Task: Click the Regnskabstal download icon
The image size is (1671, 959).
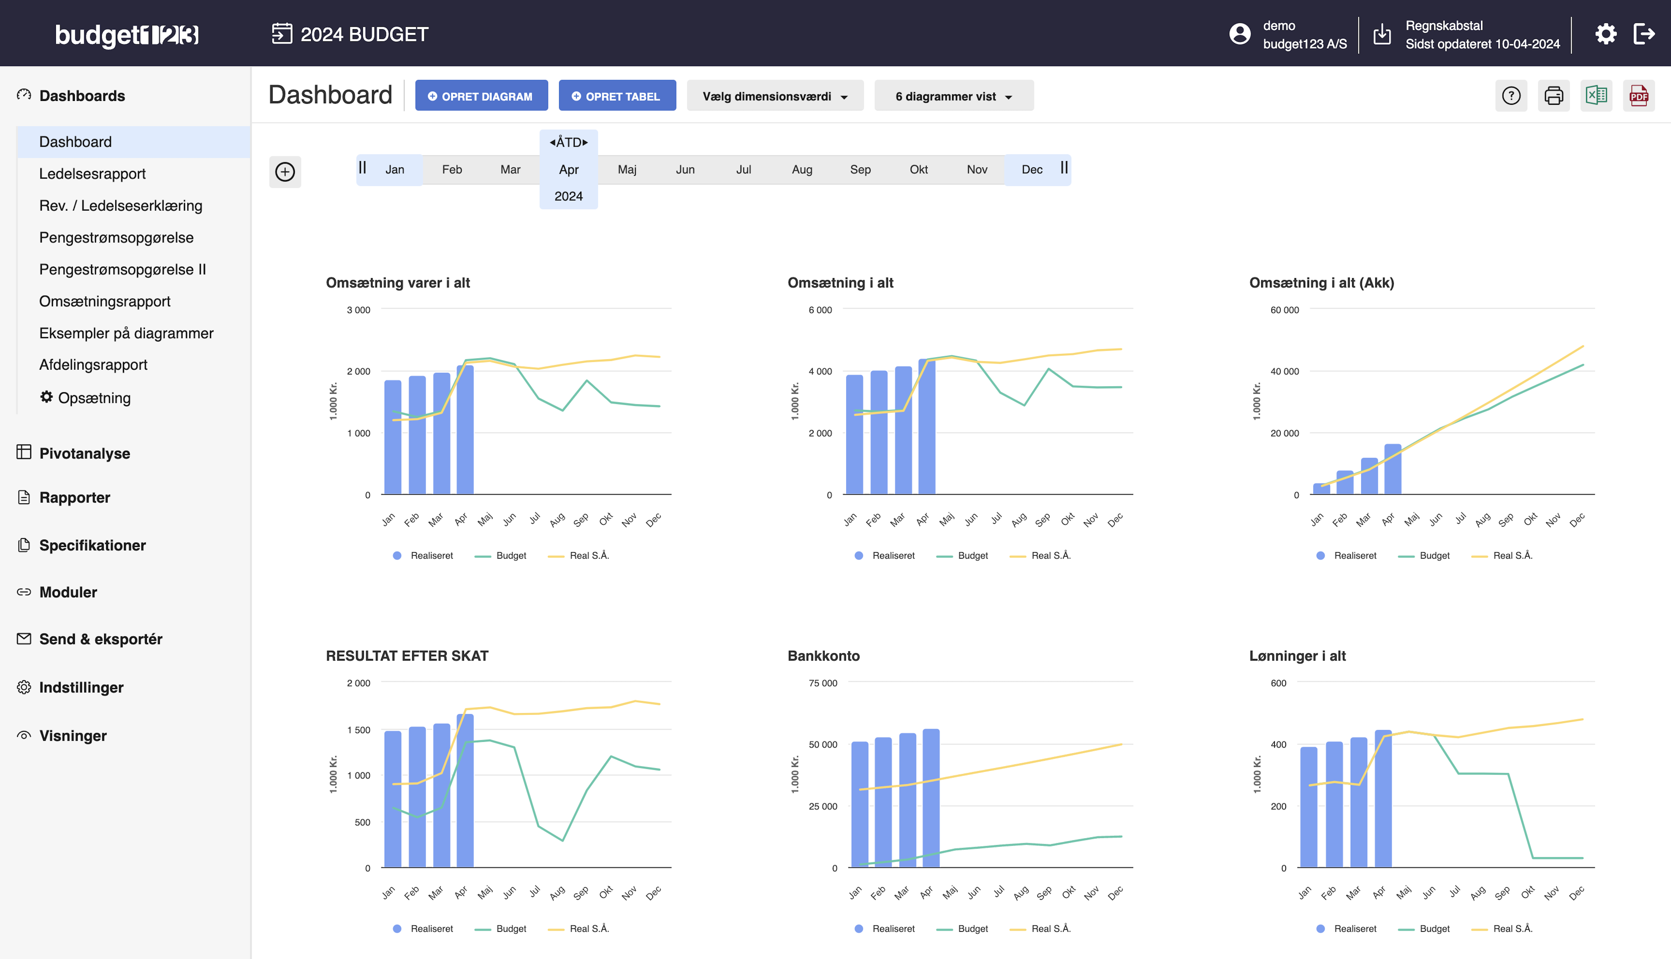Action: click(x=1382, y=34)
